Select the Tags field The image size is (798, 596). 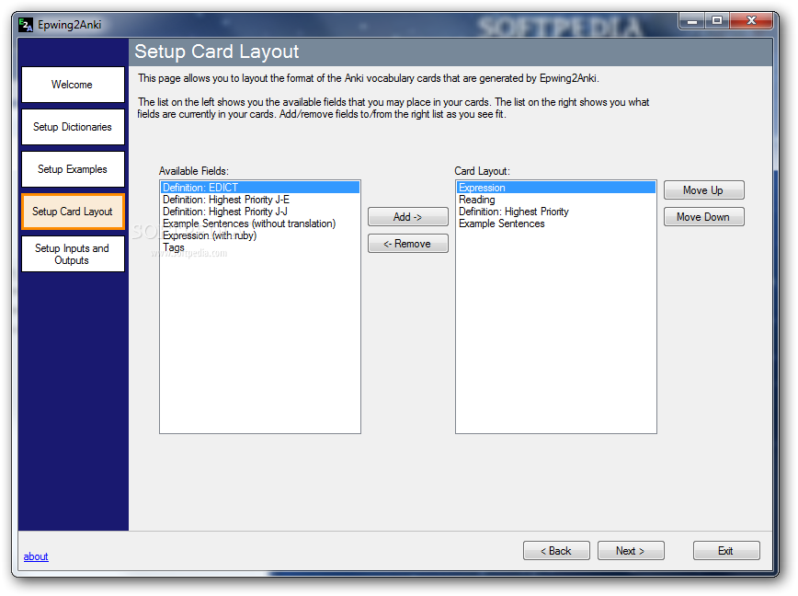tap(260, 247)
